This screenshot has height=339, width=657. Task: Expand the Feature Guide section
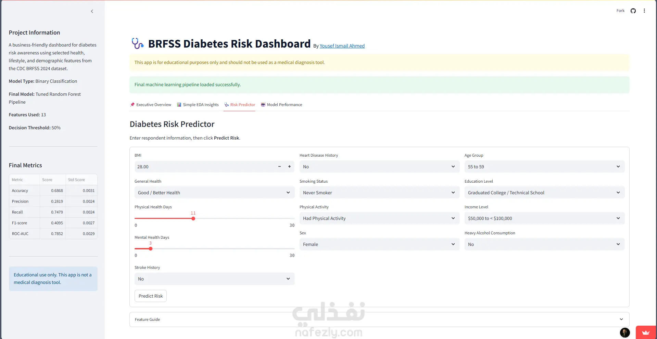(x=379, y=320)
